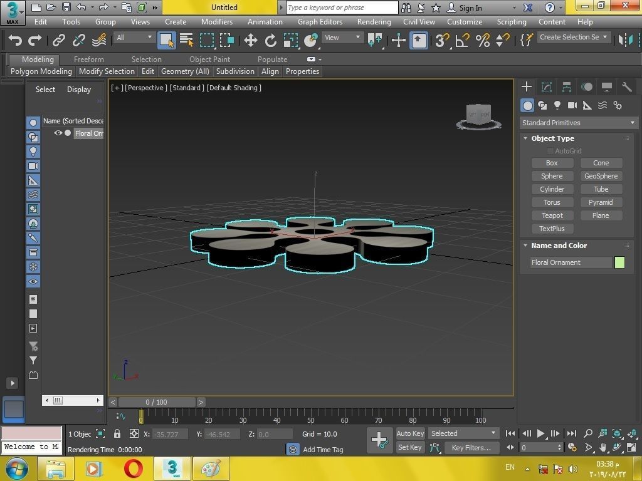The height and width of the screenshot is (481, 642).
Task: Toggle Spinner Snap
Action: coord(502,40)
